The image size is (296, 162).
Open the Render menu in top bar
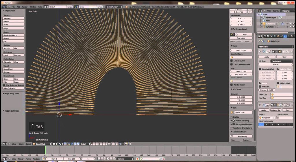coord(25,7)
